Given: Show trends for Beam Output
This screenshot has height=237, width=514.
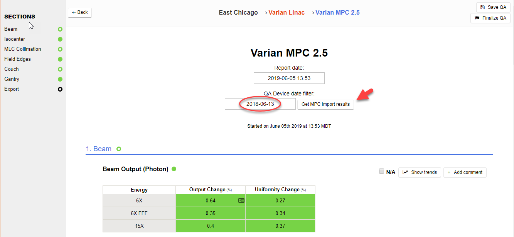Looking at the screenshot, I should tap(420, 172).
